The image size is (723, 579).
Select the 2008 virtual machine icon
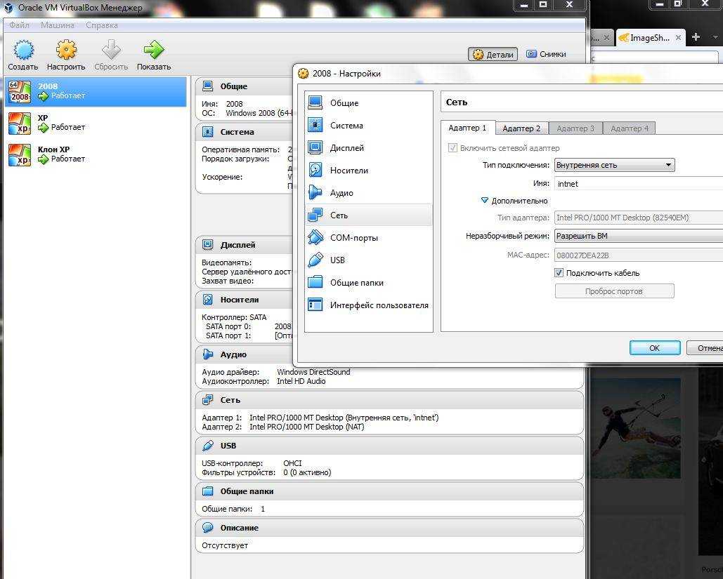(x=20, y=92)
